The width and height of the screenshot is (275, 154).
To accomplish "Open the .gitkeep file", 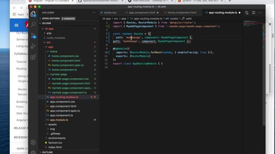I will pyautogui.click(x=55, y=133).
